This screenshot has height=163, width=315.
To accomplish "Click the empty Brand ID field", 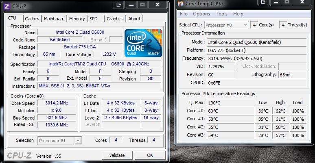I will click(x=116, y=39).
